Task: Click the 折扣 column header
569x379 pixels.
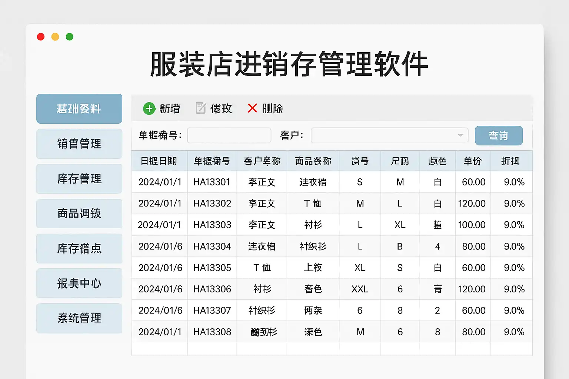Action: point(510,161)
